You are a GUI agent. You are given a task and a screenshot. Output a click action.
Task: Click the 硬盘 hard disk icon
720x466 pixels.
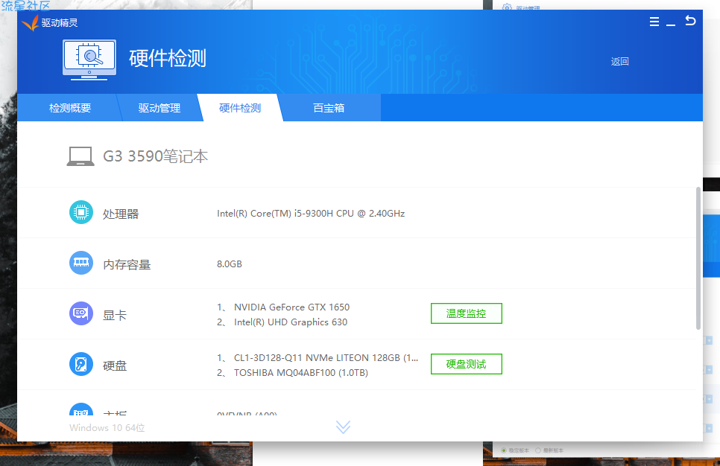coord(81,364)
